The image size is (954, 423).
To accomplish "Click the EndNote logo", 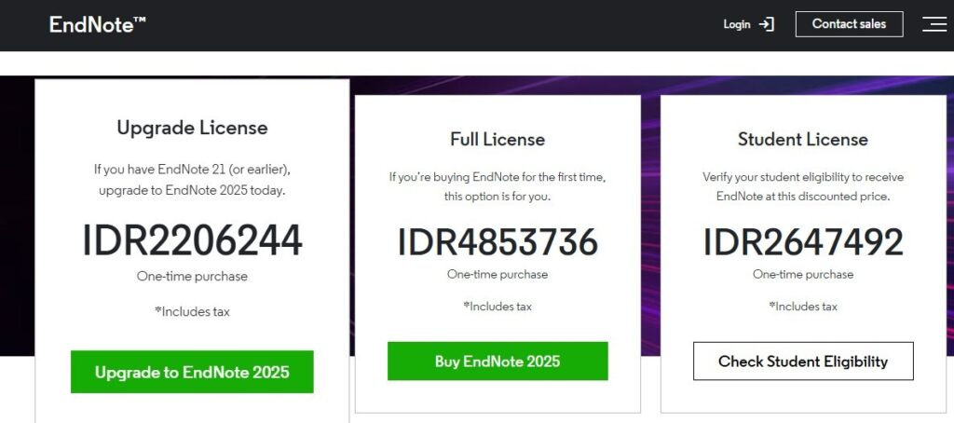I will click(x=97, y=24).
